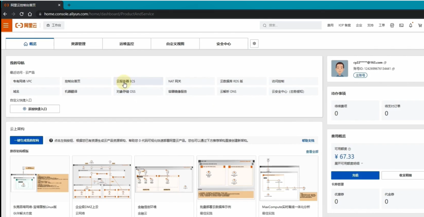The width and height of the screenshot is (424, 217).
Task: Open 工单 in the top bar
Action: [x=382, y=26]
